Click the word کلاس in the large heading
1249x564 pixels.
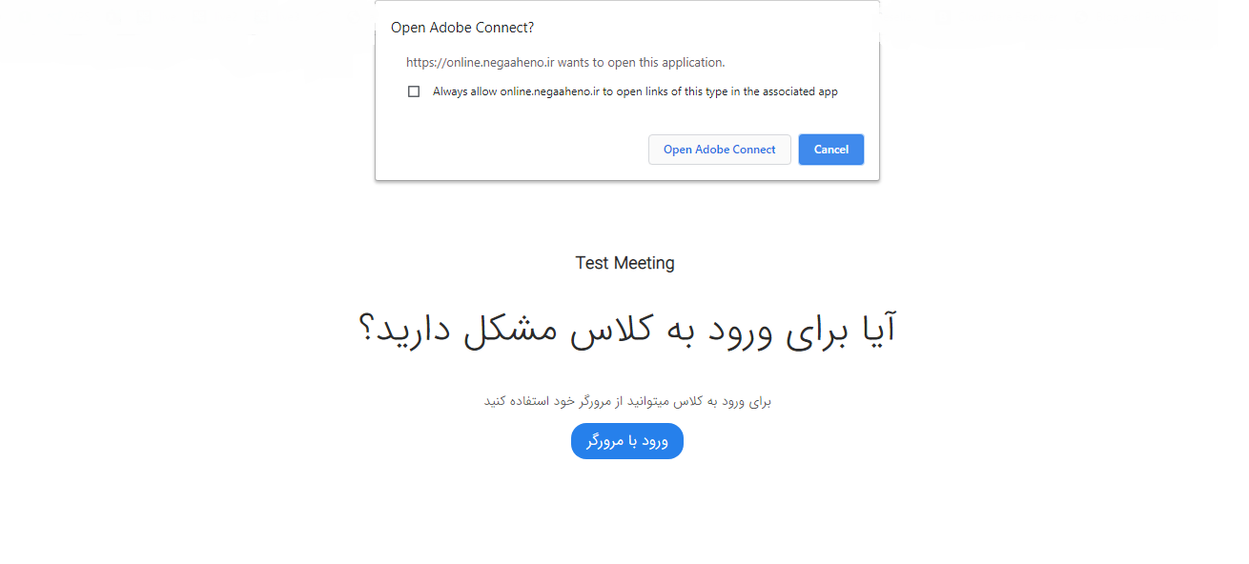[x=608, y=330]
